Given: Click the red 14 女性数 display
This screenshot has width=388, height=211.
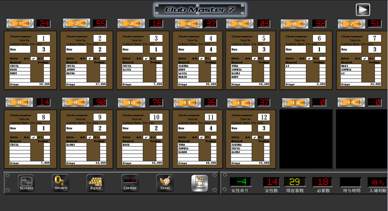Looking at the screenshot, I should point(271,182).
